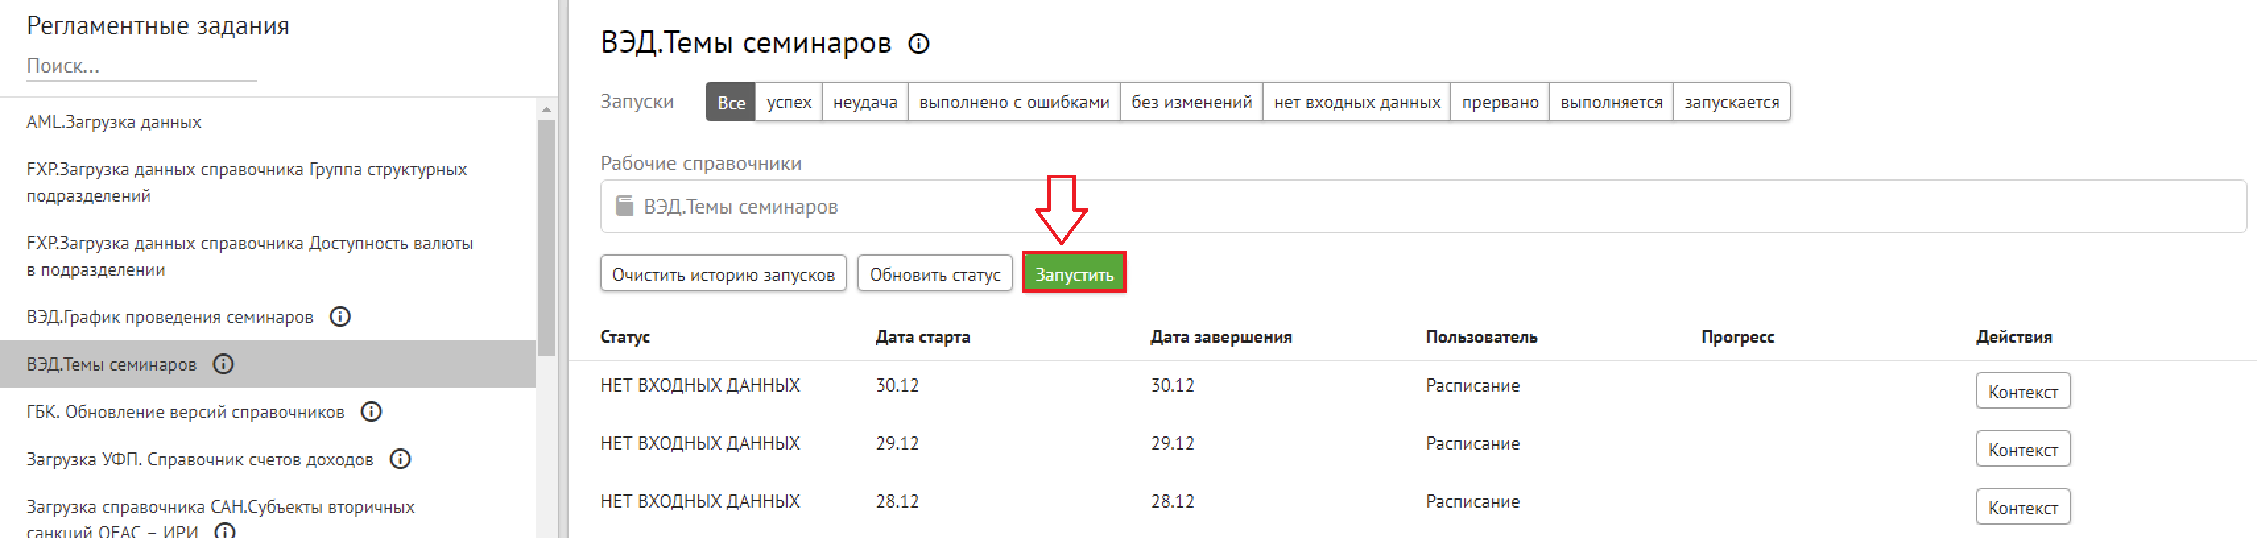Select the Все filter tab
This screenshot has height=538, width=2257.
(730, 102)
